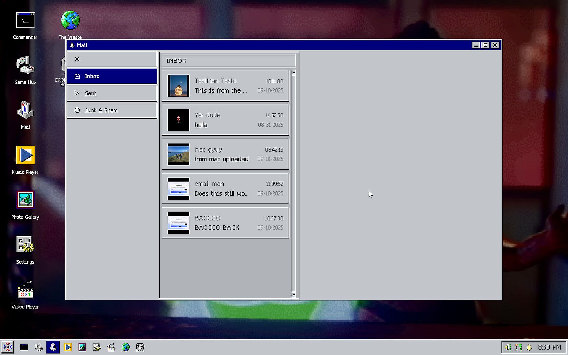Open the Settings desktop icon
Image resolution: width=568 pixels, height=355 pixels.
tap(25, 245)
